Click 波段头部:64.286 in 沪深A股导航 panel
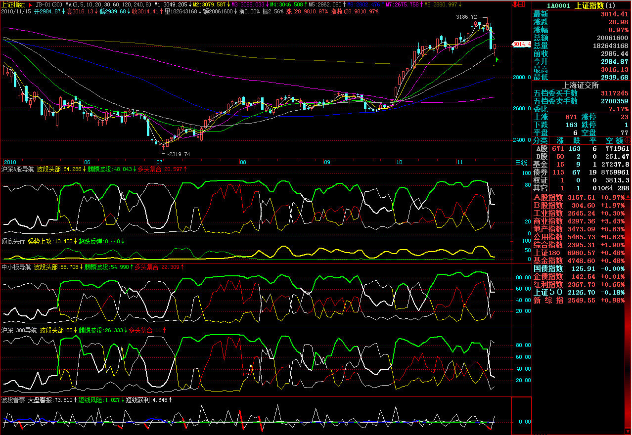632x435 pixels. click(59, 169)
